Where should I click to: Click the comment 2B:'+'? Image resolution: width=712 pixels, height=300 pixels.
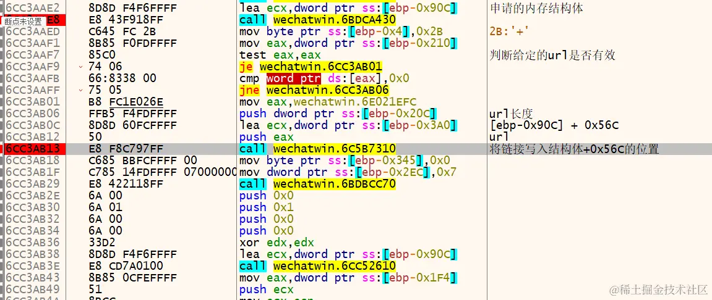(x=509, y=31)
